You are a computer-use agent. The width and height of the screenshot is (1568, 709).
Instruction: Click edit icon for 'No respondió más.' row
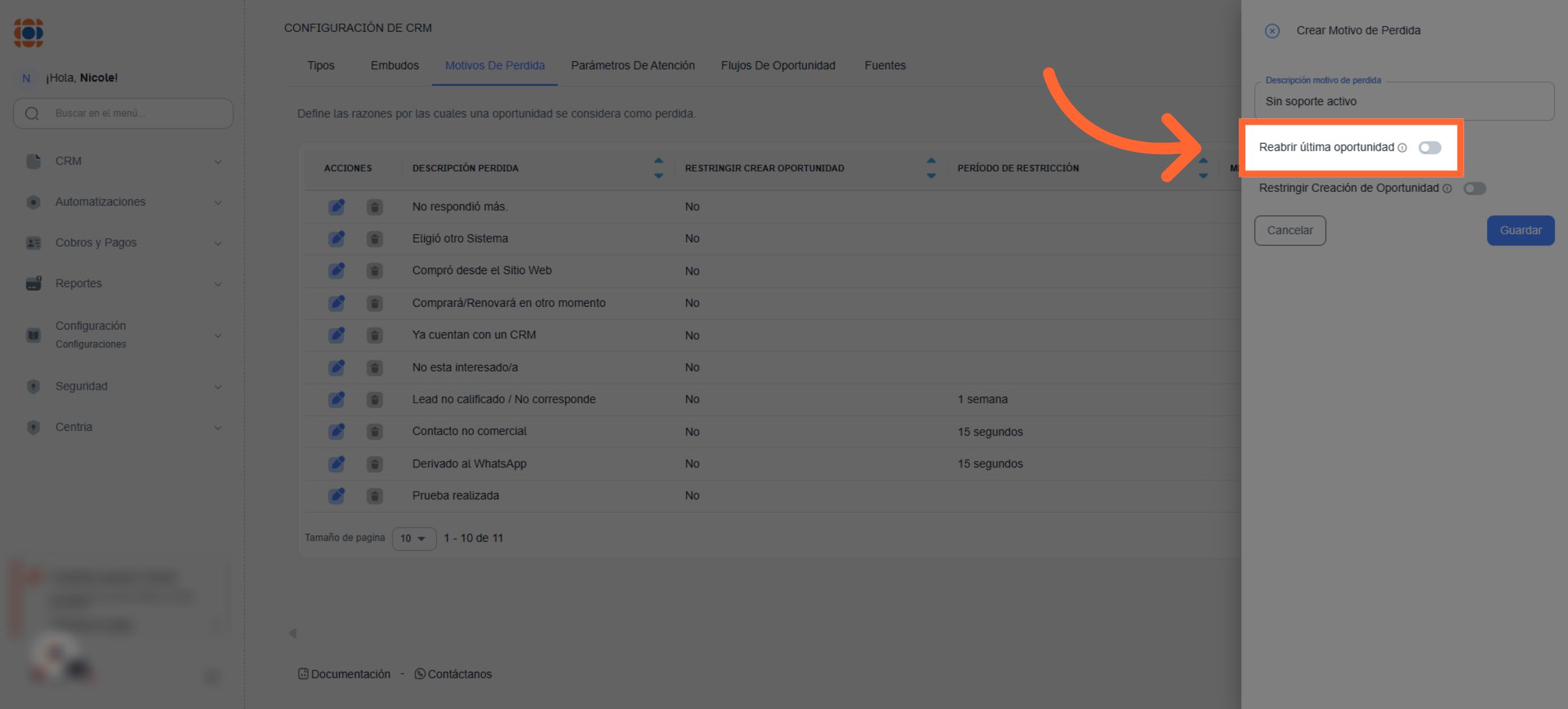pos(336,207)
